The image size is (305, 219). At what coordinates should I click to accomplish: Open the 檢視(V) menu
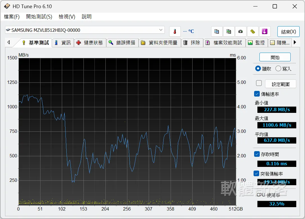click(x=67, y=17)
